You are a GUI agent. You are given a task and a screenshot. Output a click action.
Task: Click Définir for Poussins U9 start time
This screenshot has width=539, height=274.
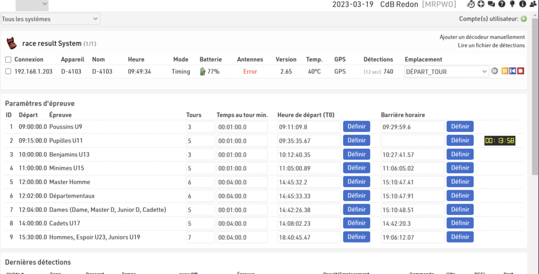(x=356, y=126)
